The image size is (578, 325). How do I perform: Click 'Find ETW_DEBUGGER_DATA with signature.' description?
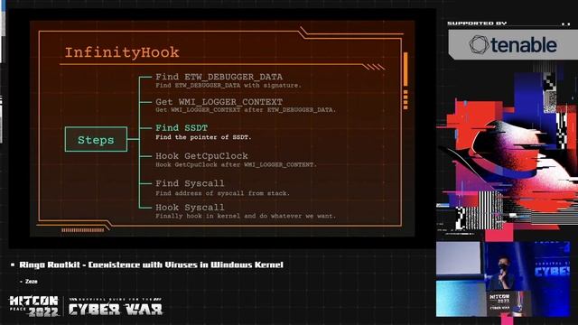228,85
